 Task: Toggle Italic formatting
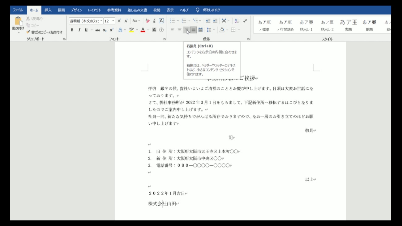click(79, 30)
